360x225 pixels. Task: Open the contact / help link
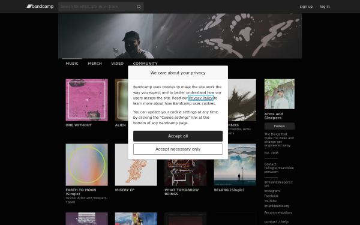click(276, 222)
